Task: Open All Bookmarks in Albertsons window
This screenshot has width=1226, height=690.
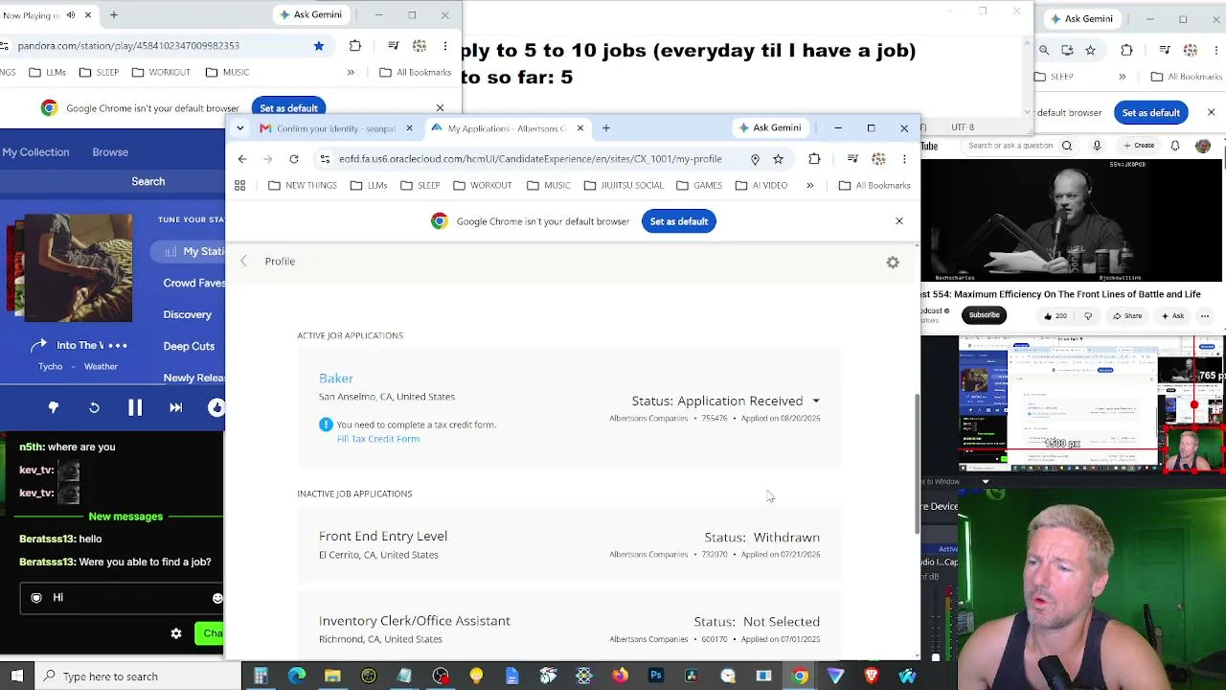Action: (874, 185)
